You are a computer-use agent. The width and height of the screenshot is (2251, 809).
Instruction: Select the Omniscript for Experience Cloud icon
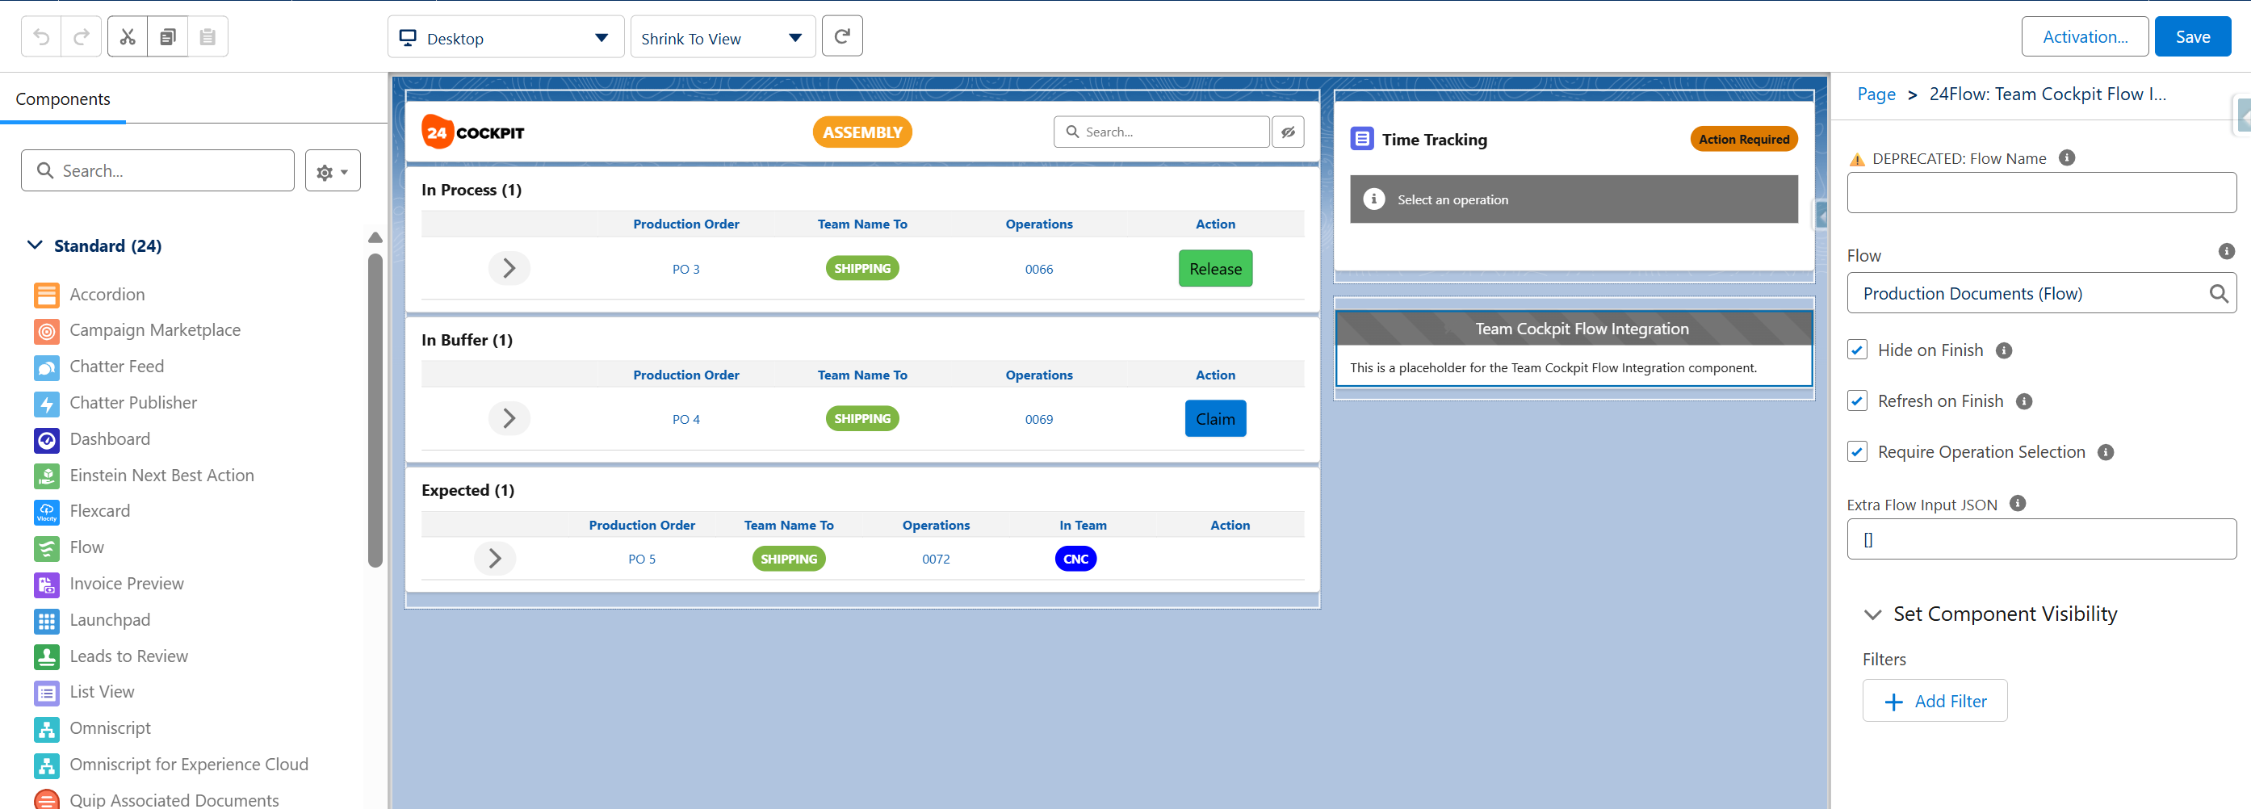coord(46,765)
